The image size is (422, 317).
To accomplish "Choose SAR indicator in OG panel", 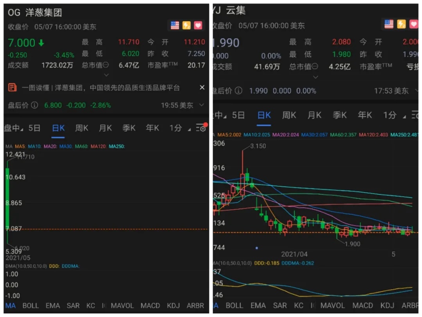I will tap(73, 306).
